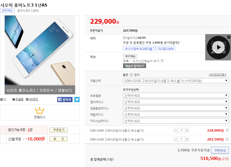The width and height of the screenshot is (231, 167).
Task: Remove the 3GB+32GB 그레이 item
Action: coord(227,139)
